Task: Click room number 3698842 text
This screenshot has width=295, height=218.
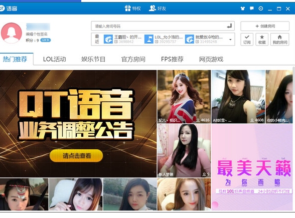Action: click(x=126, y=42)
